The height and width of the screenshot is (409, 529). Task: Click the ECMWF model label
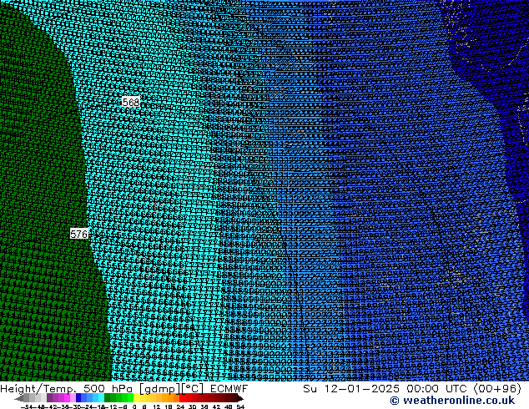[x=229, y=389]
